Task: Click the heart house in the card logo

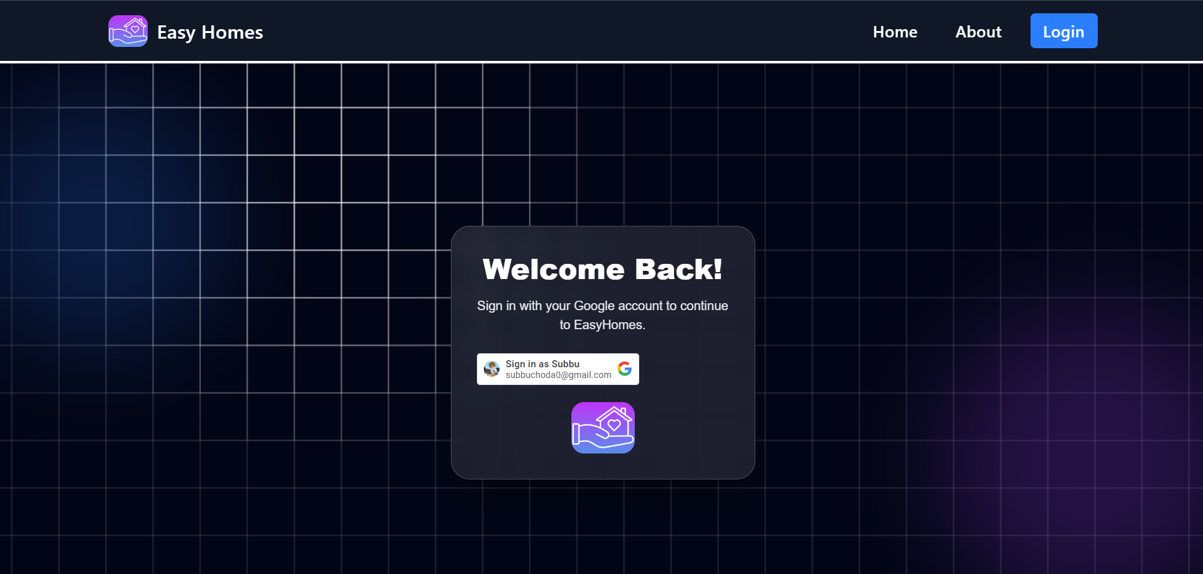Action: tap(615, 421)
